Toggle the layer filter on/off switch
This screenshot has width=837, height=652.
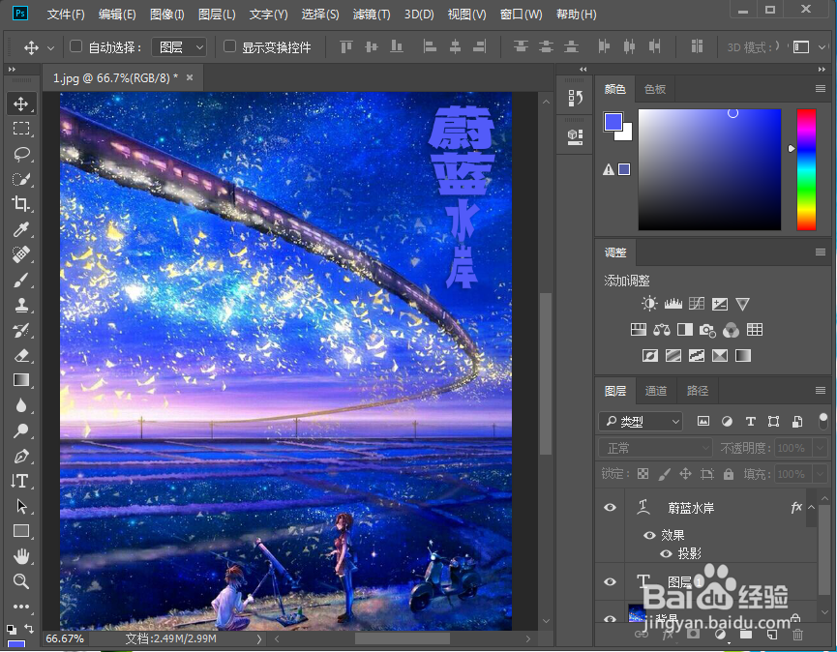tap(823, 421)
